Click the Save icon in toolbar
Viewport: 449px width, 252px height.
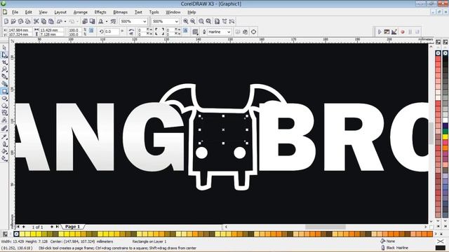coord(20,22)
